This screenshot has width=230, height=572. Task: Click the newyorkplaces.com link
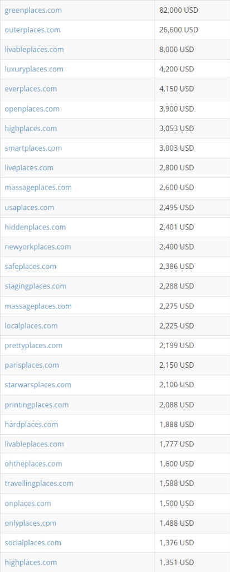click(x=38, y=247)
